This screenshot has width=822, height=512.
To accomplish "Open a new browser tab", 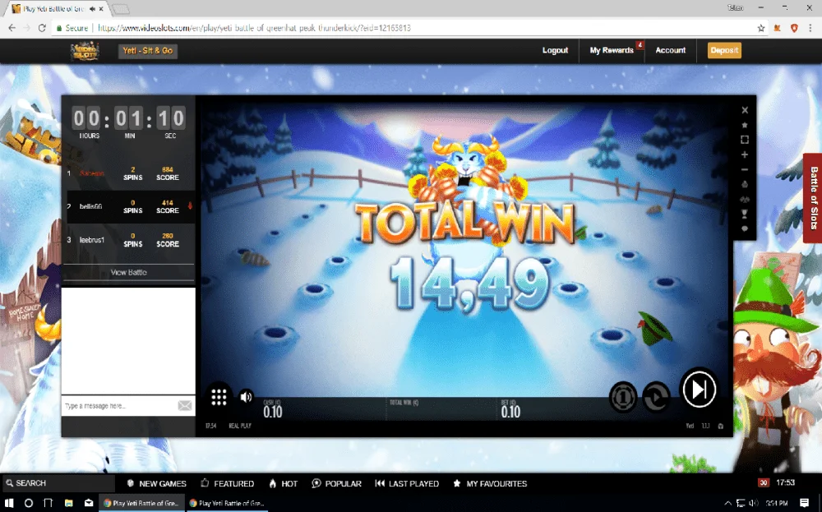I will click(121, 9).
